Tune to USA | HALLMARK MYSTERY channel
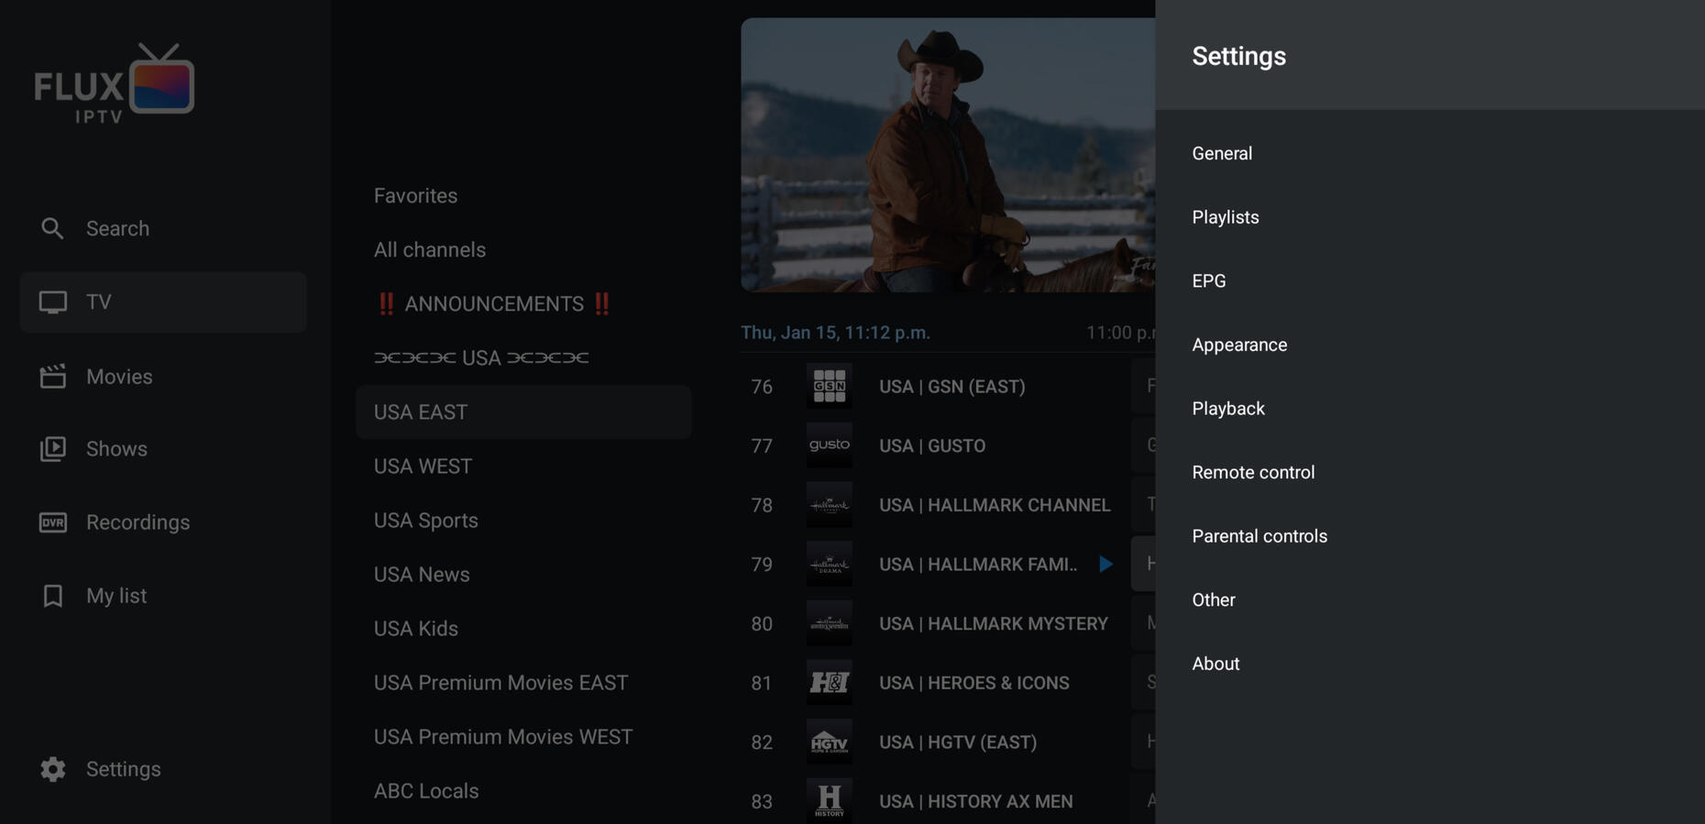1705x824 pixels. (993, 624)
